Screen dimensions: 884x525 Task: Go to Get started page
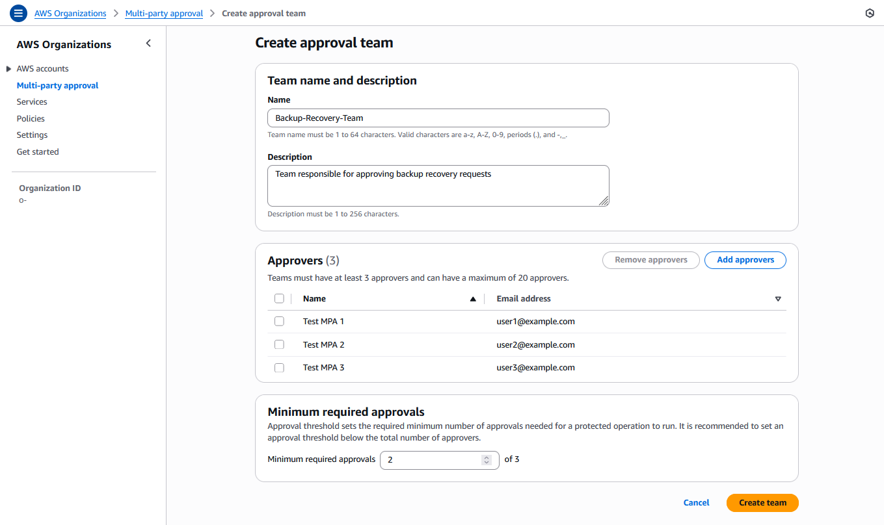pos(37,151)
